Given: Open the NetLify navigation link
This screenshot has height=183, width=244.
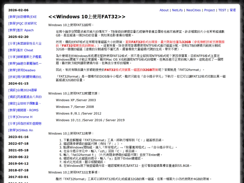Looking at the screenshot, I should point(177,10).
